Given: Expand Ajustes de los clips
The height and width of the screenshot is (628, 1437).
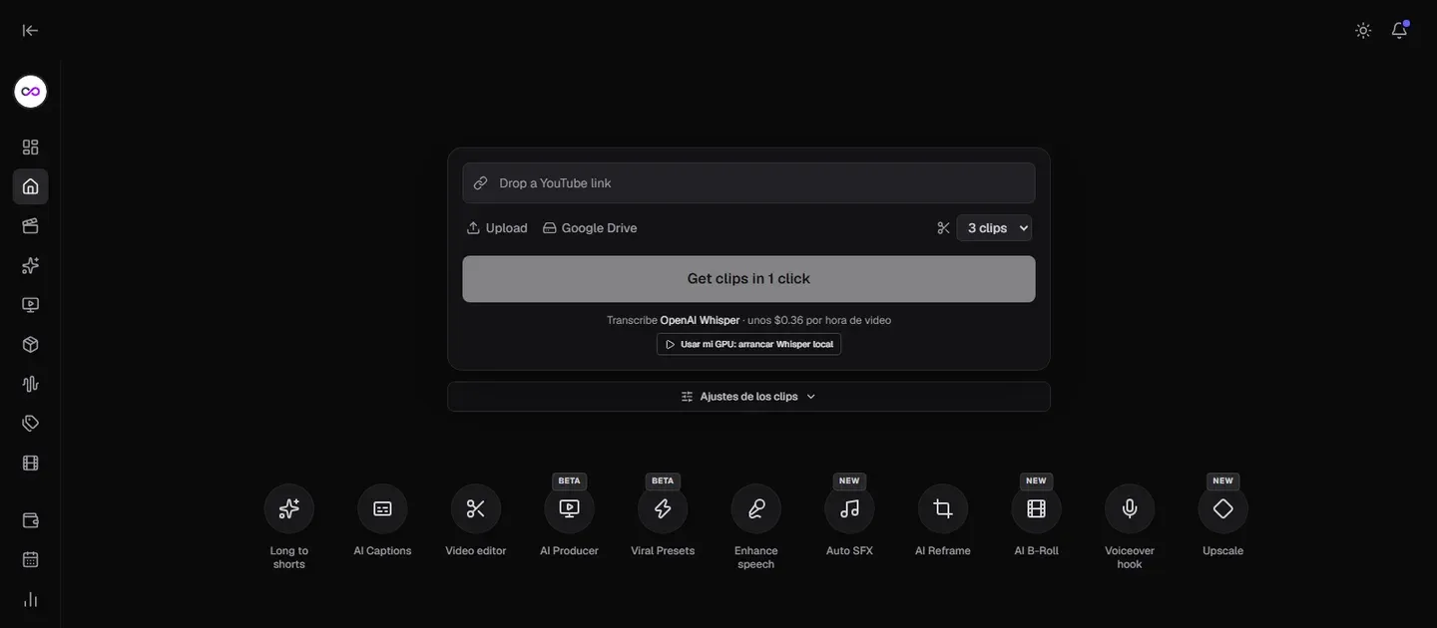Looking at the screenshot, I should tap(748, 397).
